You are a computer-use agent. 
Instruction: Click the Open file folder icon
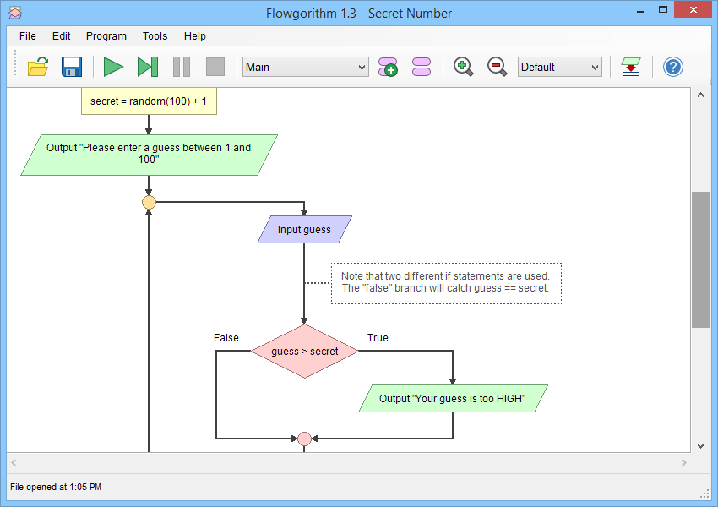coord(38,67)
